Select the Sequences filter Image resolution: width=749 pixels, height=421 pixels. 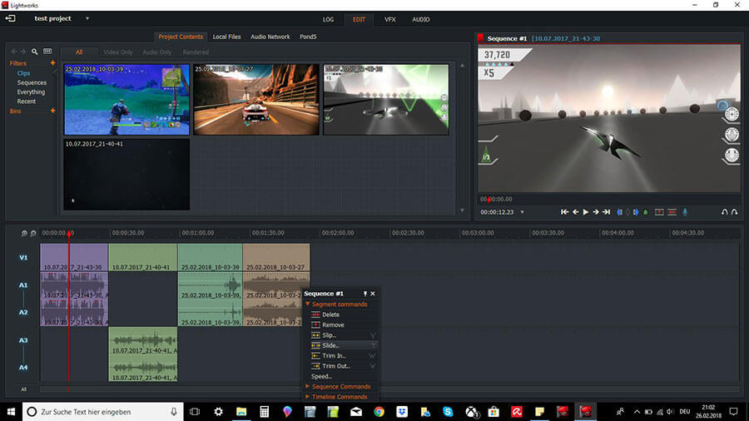point(32,82)
